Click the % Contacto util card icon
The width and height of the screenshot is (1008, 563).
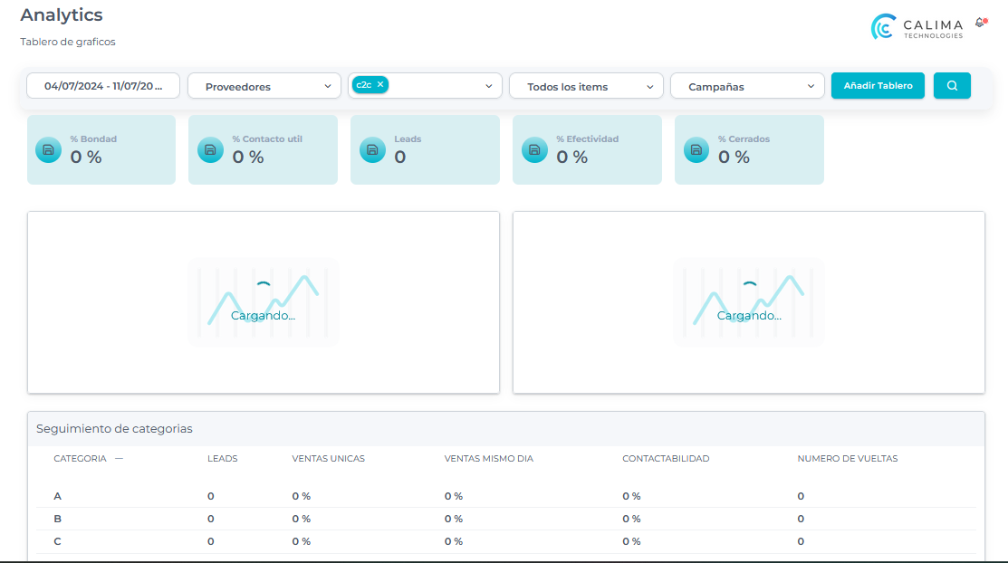click(x=210, y=150)
